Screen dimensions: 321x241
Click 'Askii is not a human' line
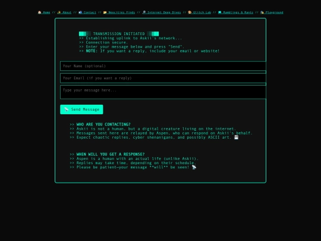click(153, 129)
